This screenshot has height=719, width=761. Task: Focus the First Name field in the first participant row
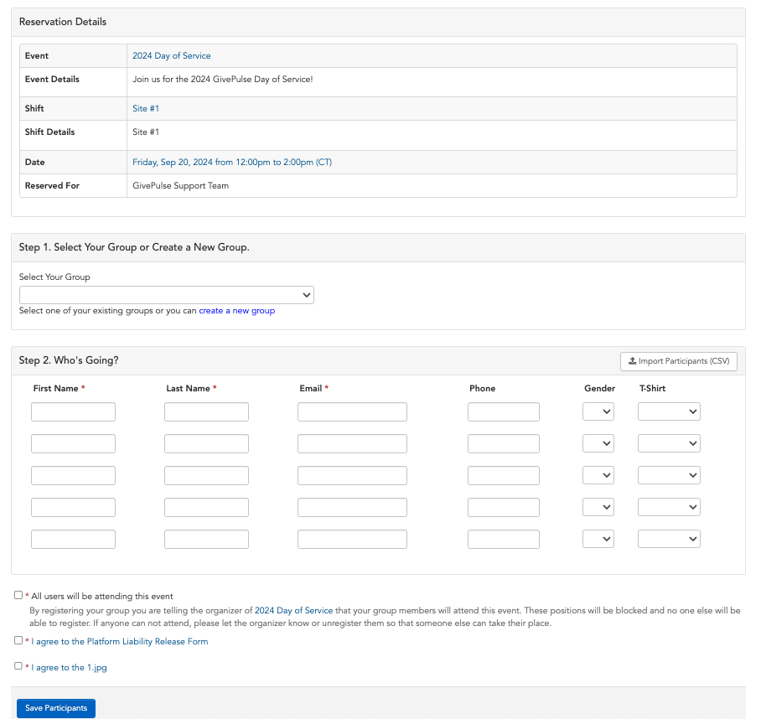coord(73,412)
